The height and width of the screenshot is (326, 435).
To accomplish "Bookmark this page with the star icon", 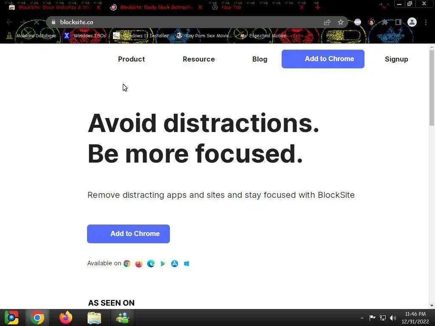I will 341,22.
